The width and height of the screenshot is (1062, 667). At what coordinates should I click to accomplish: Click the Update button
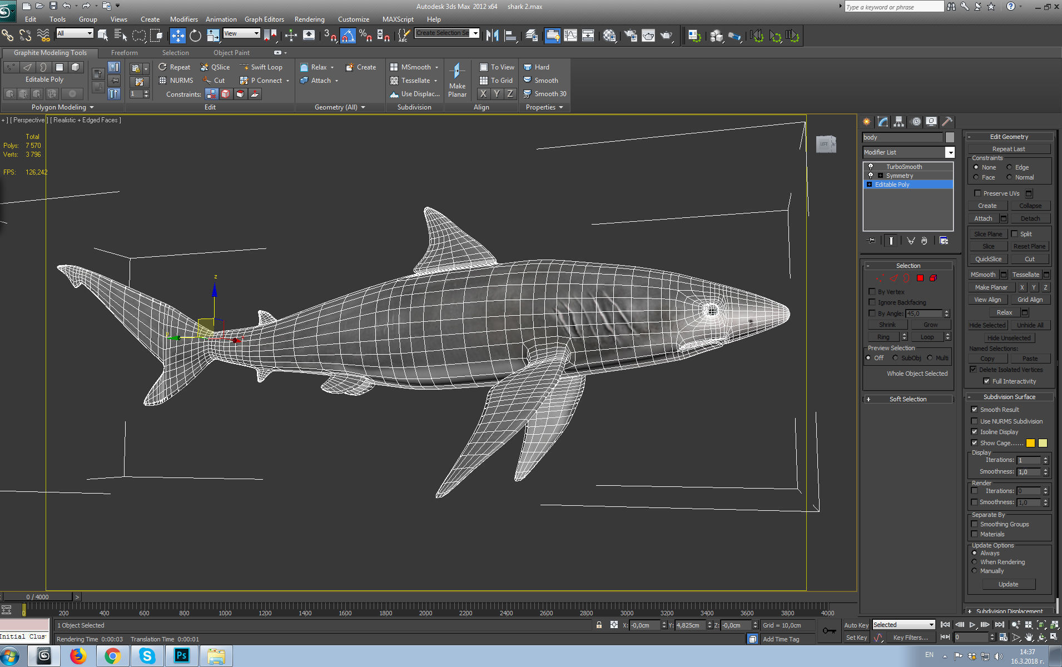(1008, 584)
